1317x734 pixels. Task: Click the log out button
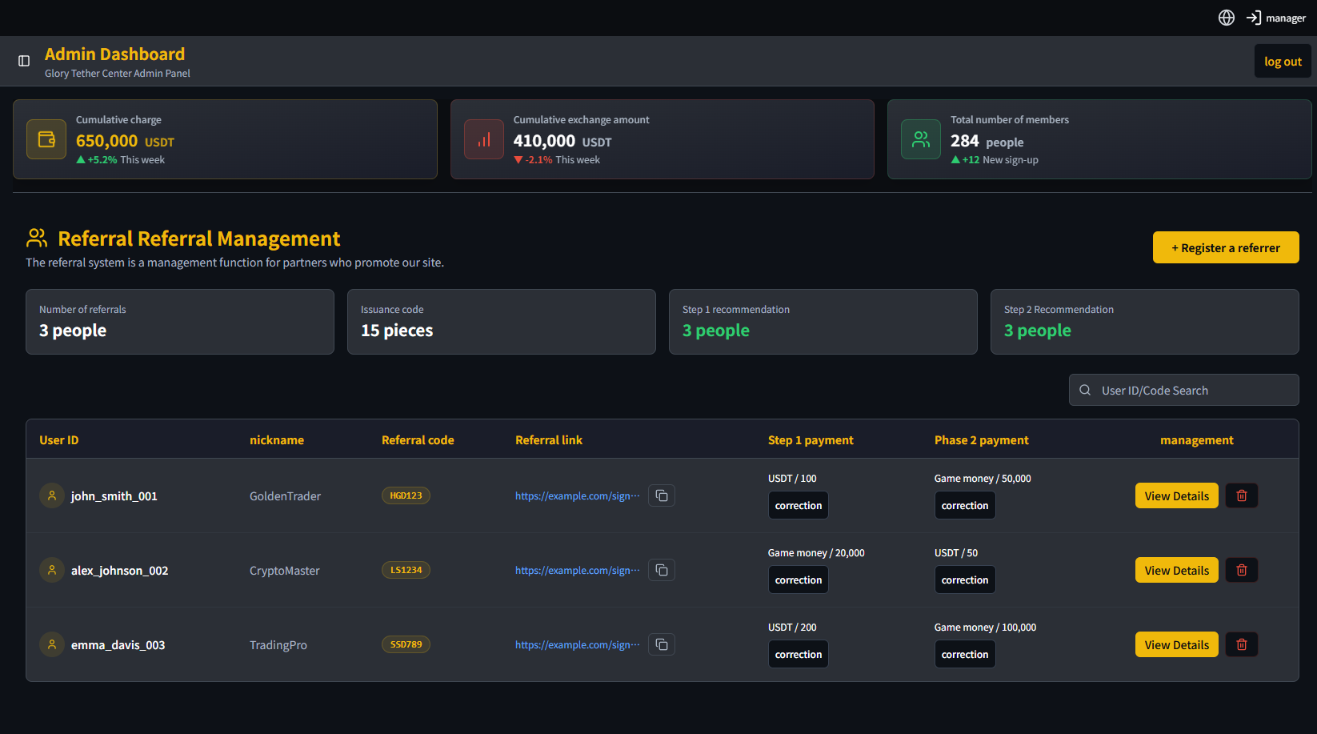point(1282,62)
